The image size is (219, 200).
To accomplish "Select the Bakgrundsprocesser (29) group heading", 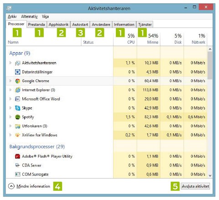I will [37, 147].
